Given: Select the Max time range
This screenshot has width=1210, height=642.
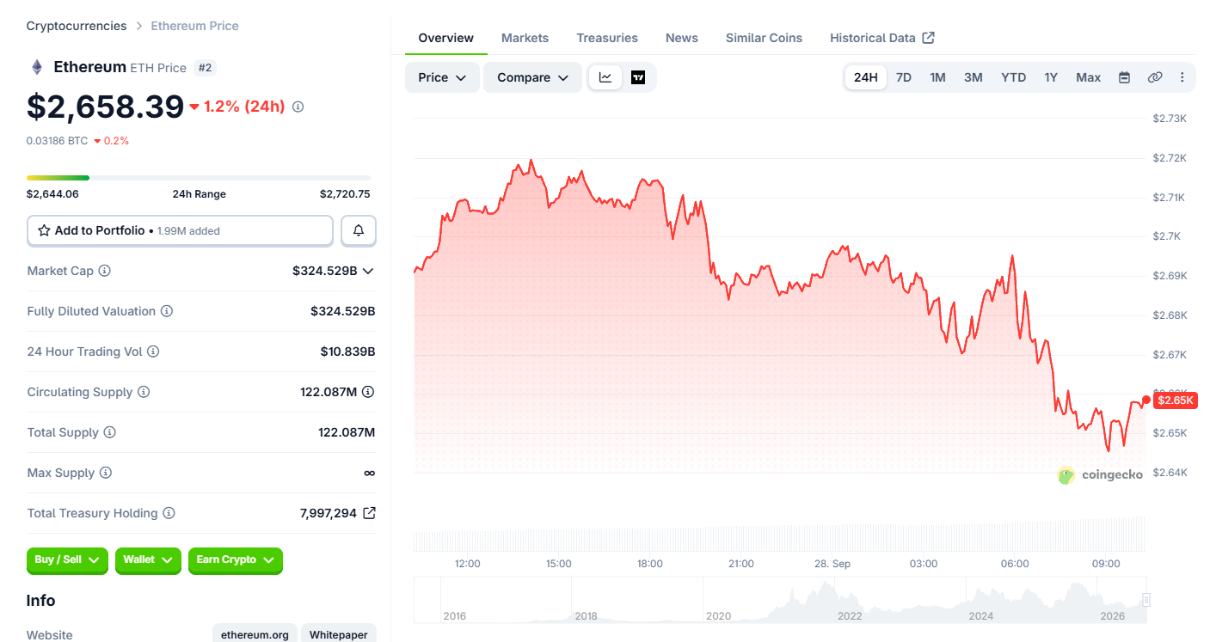Looking at the screenshot, I should [x=1089, y=77].
